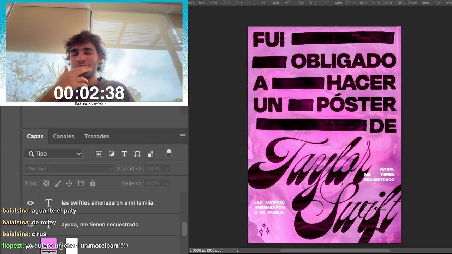The height and width of the screenshot is (254, 452).
Task: Click the 'OBLIGADO' word on the poster
Action: [343, 61]
